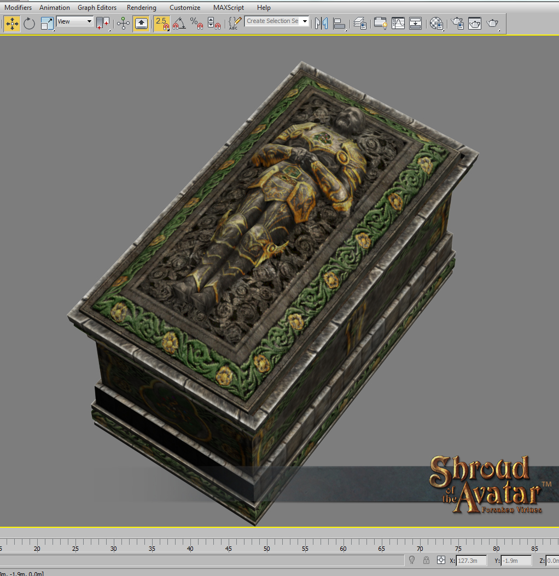Click the Mirror tool icon
The height and width of the screenshot is (576, 559).
321,23
